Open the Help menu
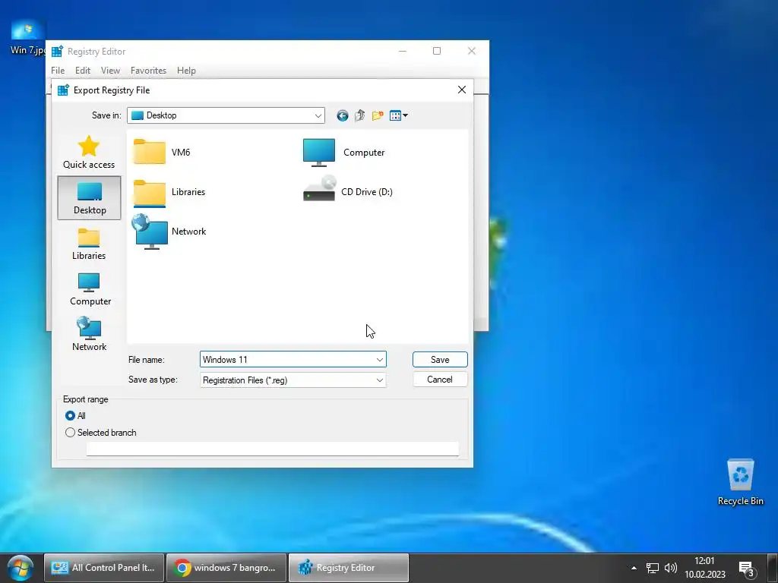Viewport: 778px width, 583px height. (186, 71)
